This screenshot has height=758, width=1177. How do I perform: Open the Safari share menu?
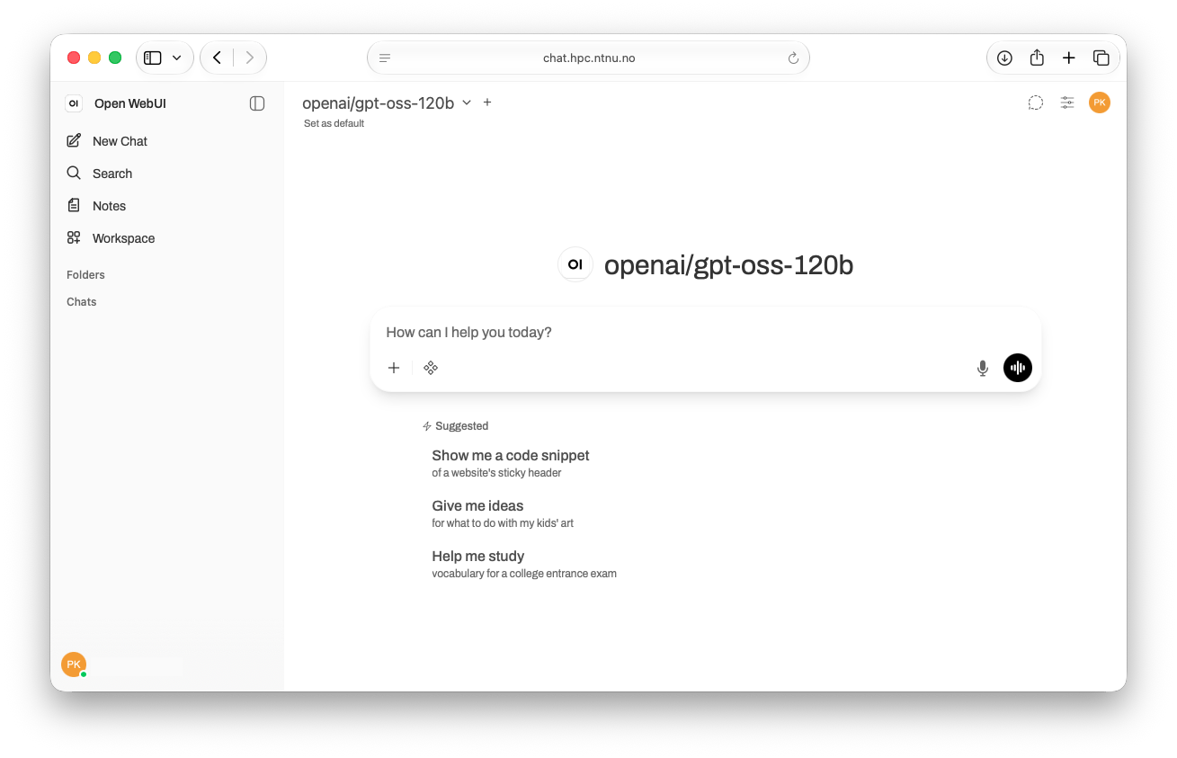(x=1037, y=58)
